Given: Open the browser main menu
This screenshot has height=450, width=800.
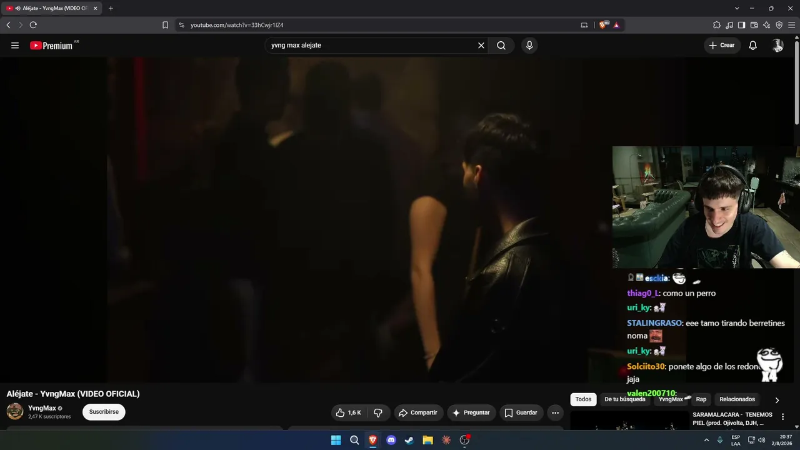Looking at the screenshot, I should (791, 25).
